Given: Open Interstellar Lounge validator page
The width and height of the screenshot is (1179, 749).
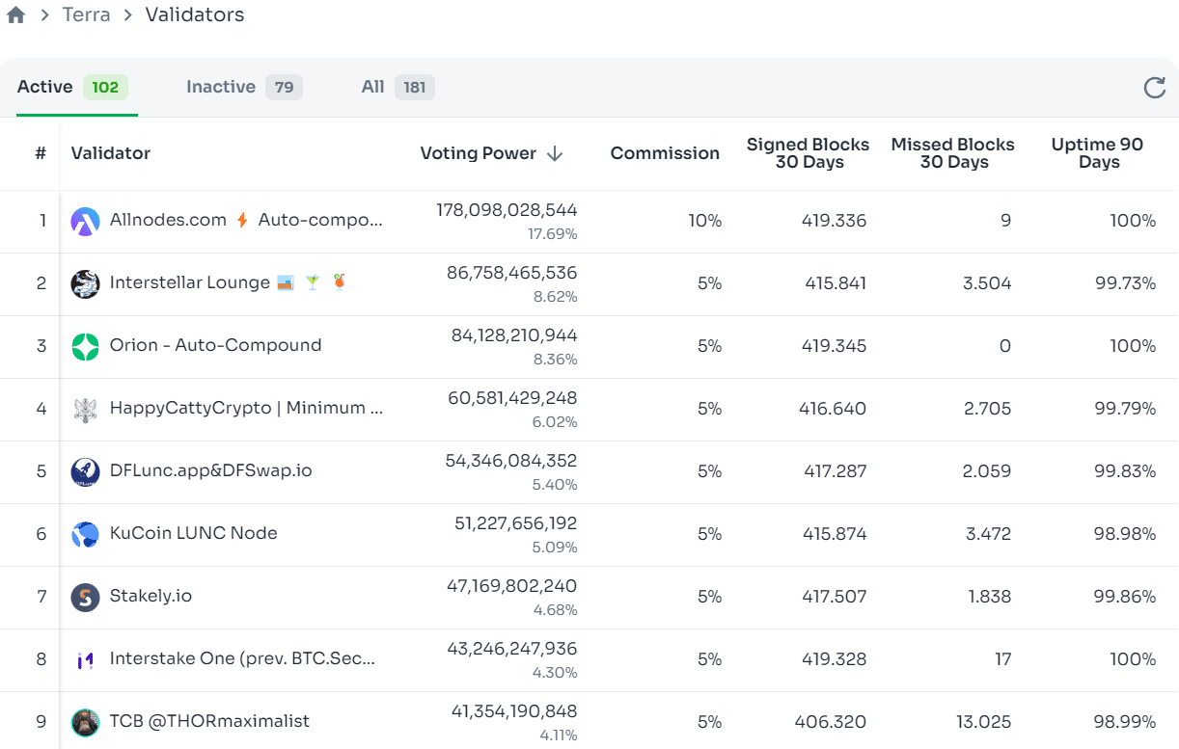Looking at the screenshot, I should pos(190,282).
